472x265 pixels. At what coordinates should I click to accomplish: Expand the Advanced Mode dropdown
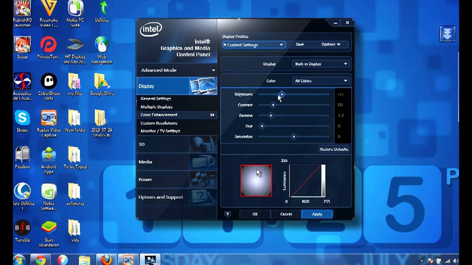(x=177, y=70)
